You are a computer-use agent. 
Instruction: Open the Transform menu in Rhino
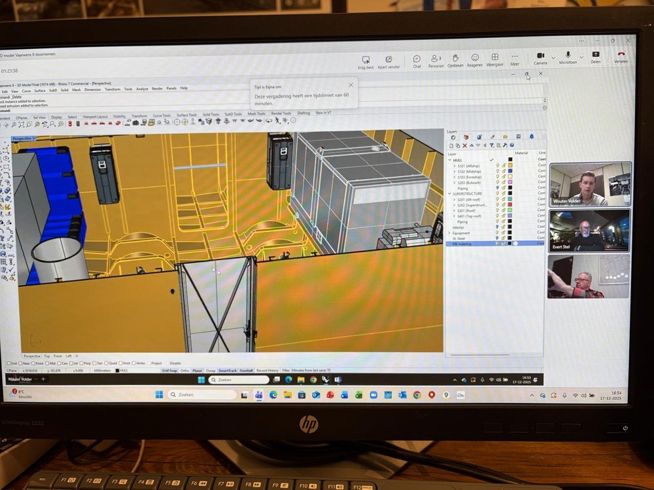tap(112, 89)
